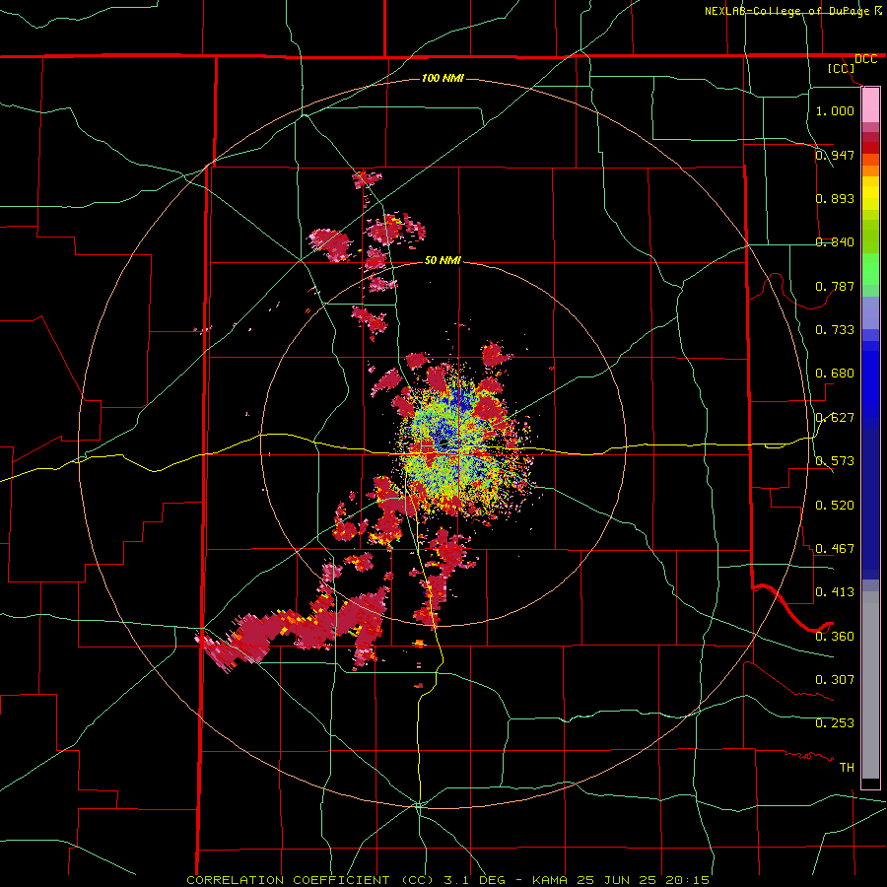Image resolution: width=887 pixels, height=887 pixels.
Task: Click the 50 NMI range ring label
Action: click(x=443, y=260)
